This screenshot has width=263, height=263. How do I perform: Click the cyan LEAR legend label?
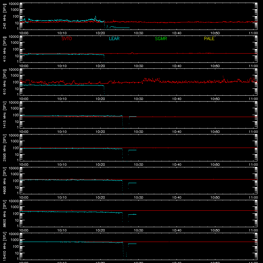pyautogui.click(x=114, y=38)
